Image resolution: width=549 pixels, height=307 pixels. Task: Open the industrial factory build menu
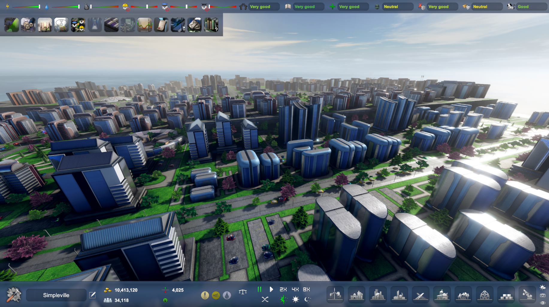[399, 294]
